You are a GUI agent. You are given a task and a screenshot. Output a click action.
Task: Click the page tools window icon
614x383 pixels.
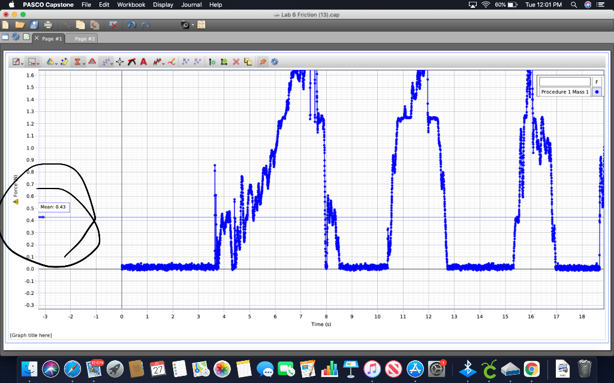(x=5, y=37)
